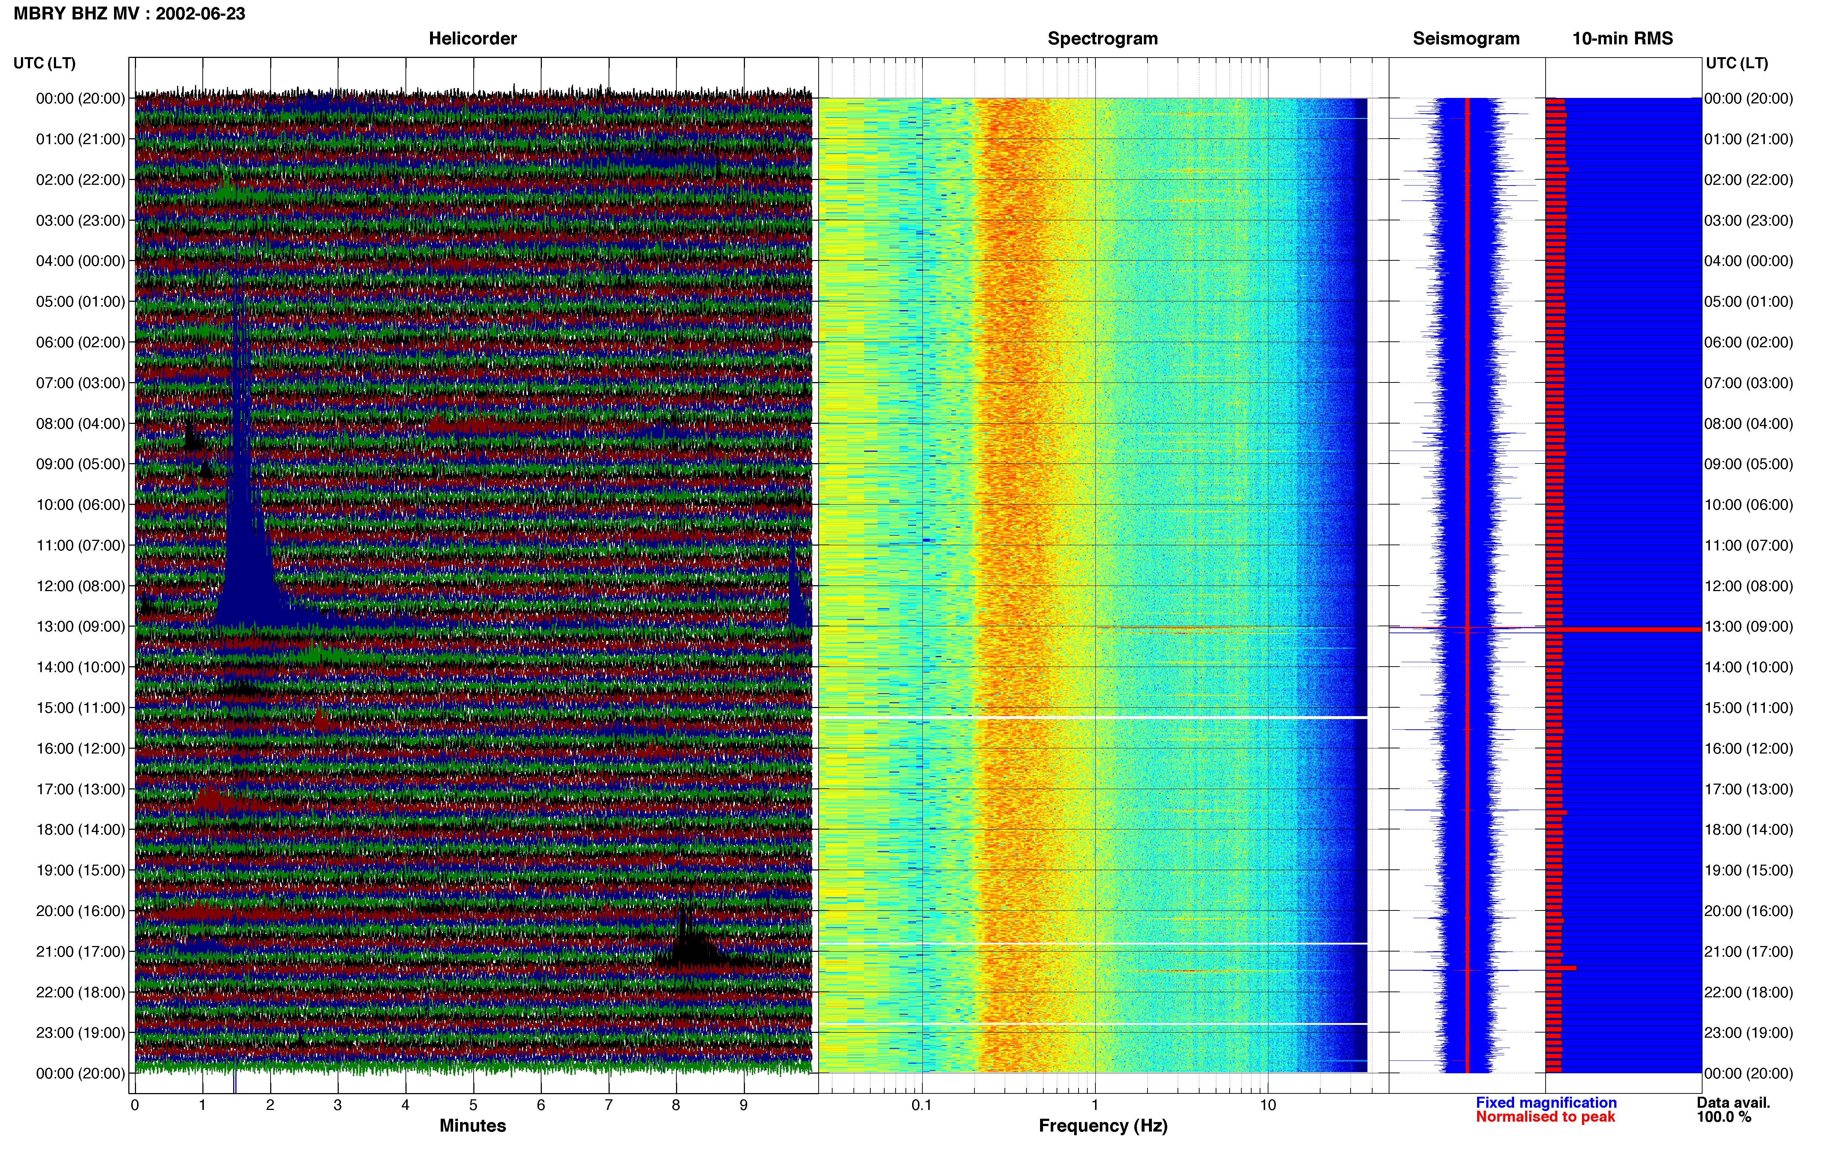Click the right axis time label '13:00 (09:00)'

1749,627
